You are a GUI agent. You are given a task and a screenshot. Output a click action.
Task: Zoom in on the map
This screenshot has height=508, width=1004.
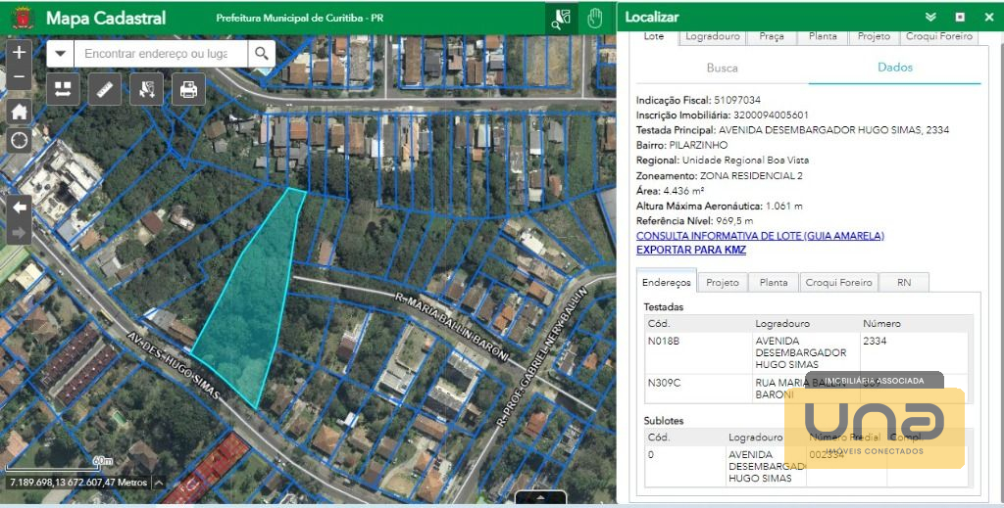coord(20,52)
